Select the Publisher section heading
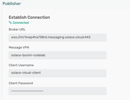Screen dimensions: 130x100 pyautogui.click(x=12, y=3)
